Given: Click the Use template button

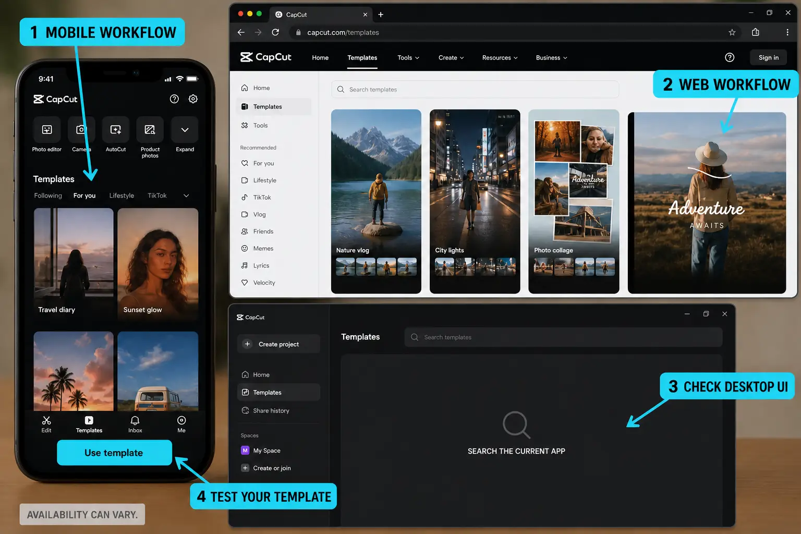Looking at the screenshot, I should 114,453.
